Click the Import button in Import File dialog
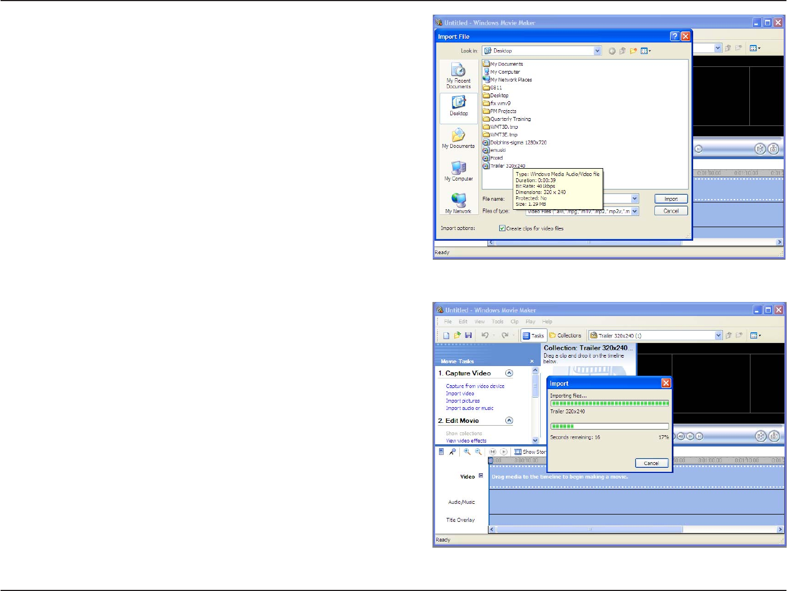Viewport: 787px width, 591px height. click(x=671, y=199)
